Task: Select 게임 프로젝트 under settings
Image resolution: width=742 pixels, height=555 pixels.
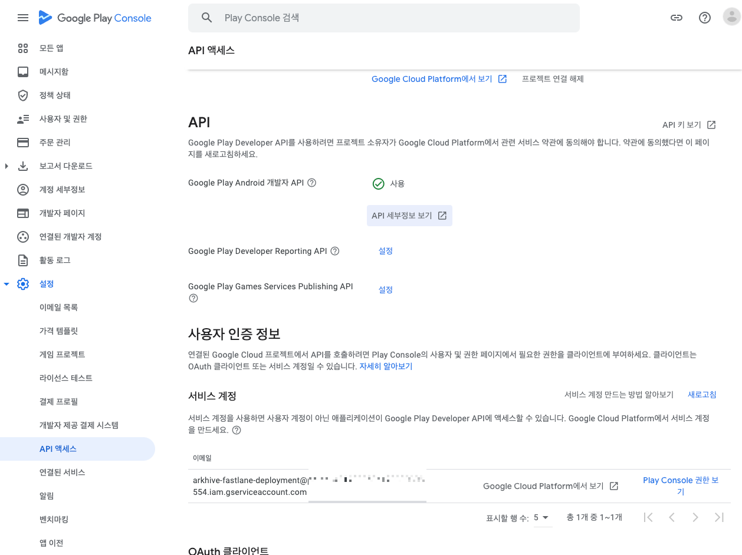Action: [63, 355]
